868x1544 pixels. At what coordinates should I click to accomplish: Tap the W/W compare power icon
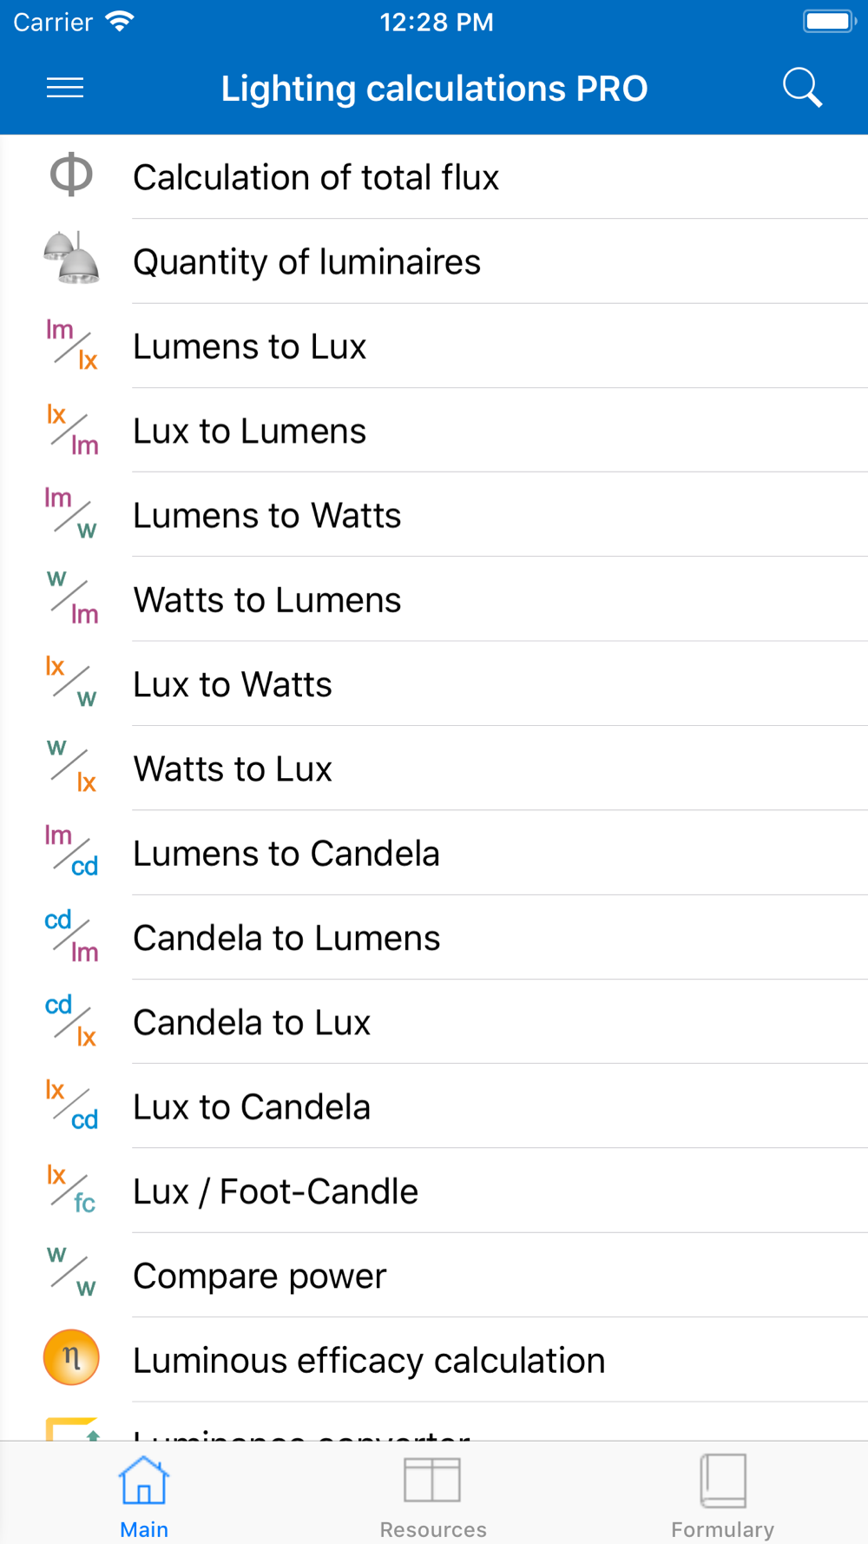[x=71, y=1273]
